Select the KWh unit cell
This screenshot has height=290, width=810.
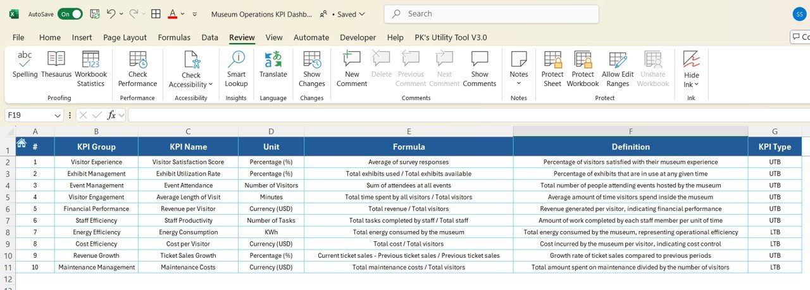click(x=271, y=232)
